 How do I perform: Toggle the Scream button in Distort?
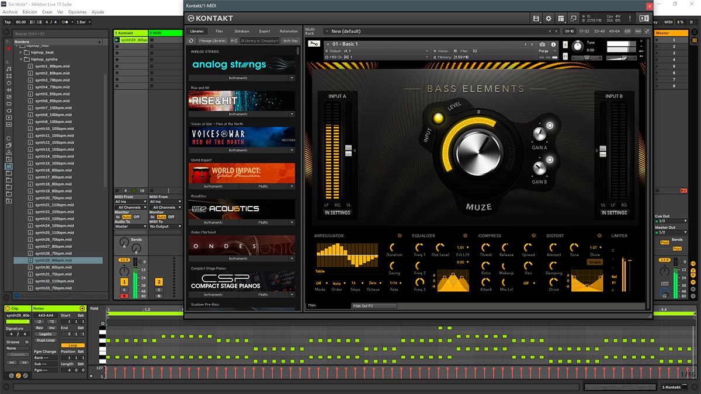point(595,262)
